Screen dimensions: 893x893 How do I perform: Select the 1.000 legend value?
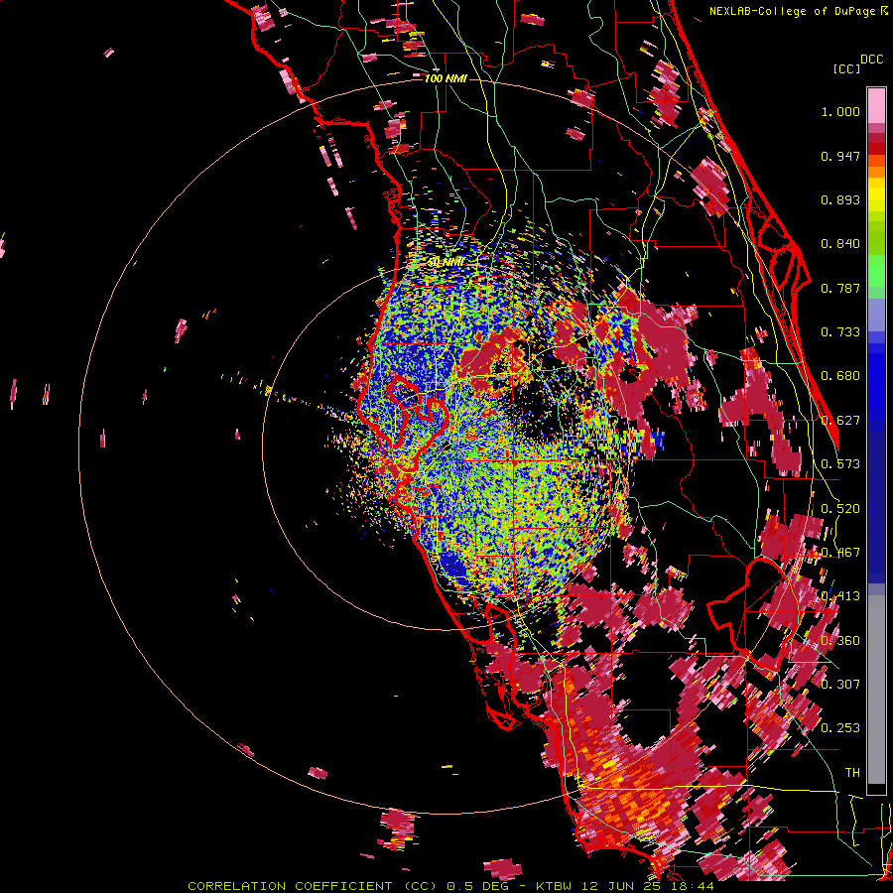[840, 111]
